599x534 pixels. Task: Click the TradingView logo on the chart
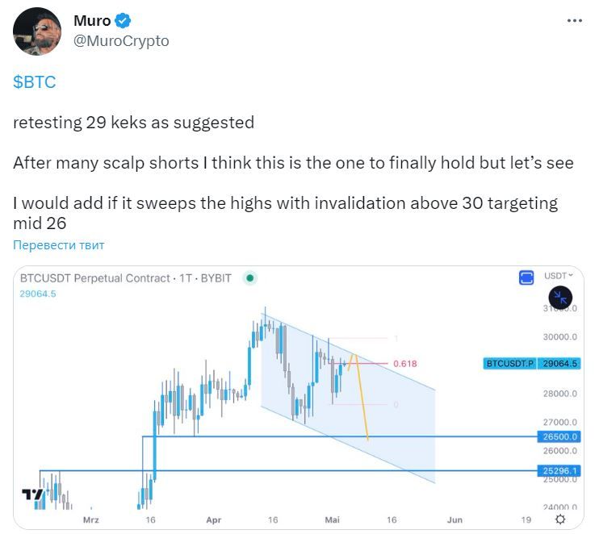[33, 494]
